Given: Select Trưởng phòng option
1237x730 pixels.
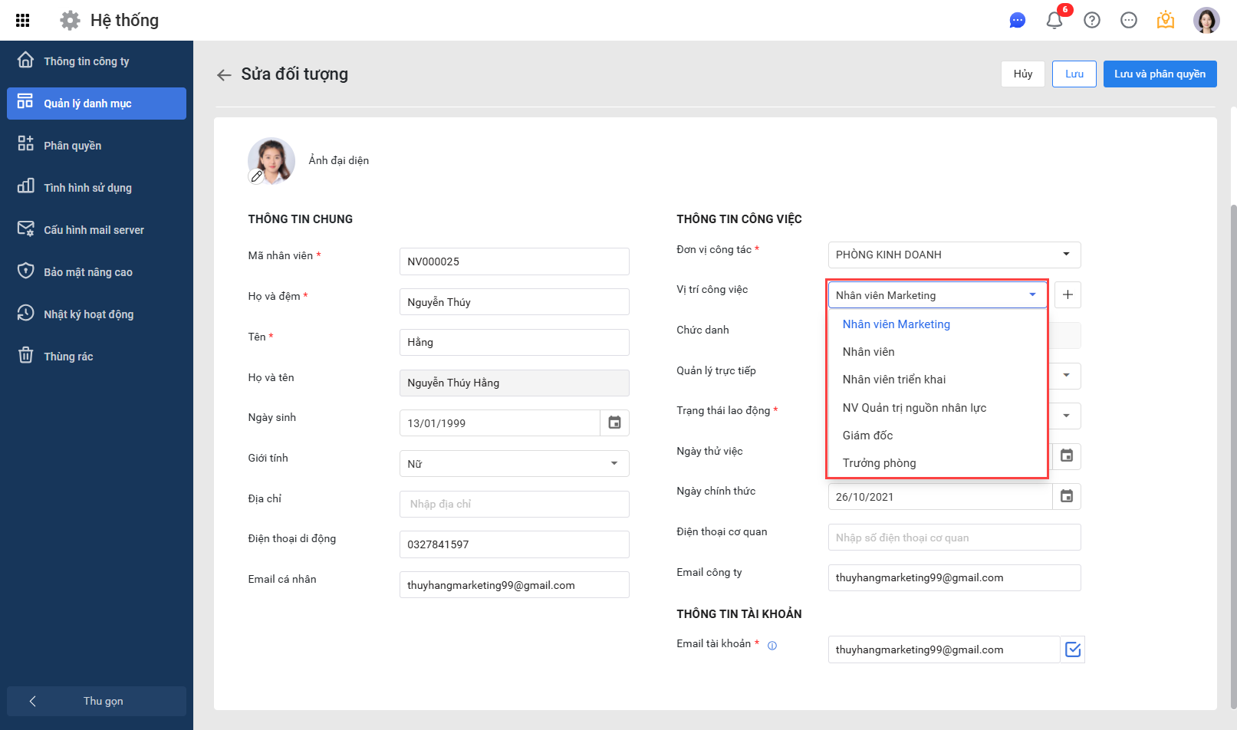Looking at the screenshot, I should click(937, 463).
